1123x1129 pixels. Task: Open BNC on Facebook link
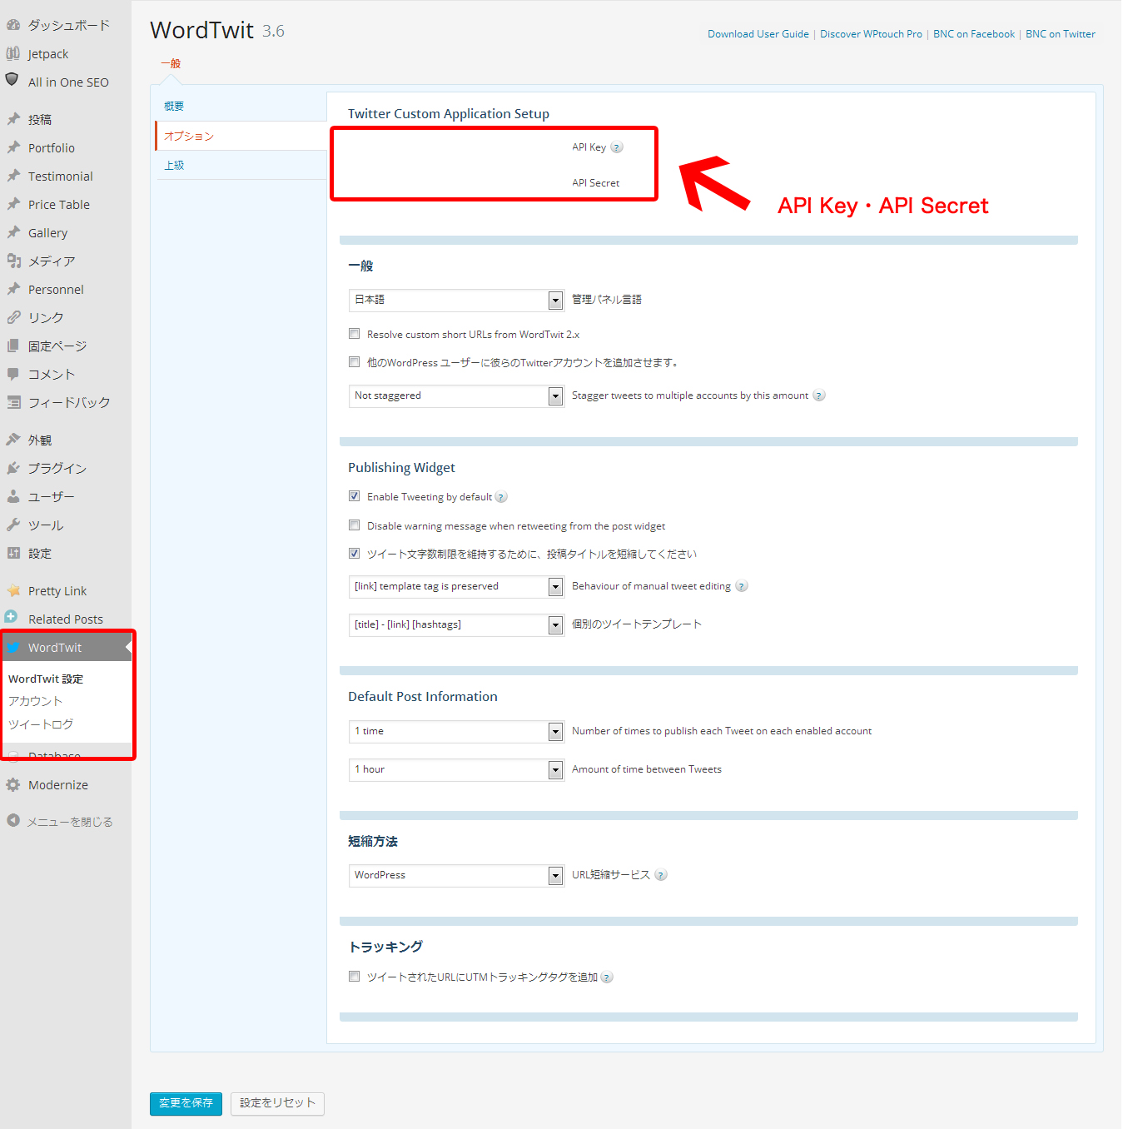pyautogui.click(x=974, y=34)
